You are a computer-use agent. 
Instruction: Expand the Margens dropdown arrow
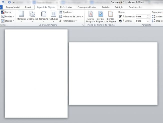(x=21, y=21)
